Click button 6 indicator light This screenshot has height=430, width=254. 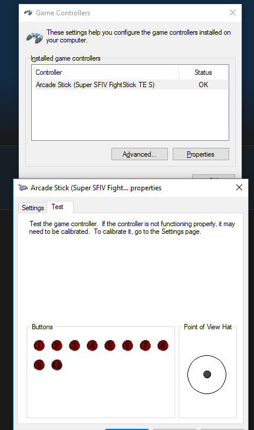[x=127, y=346]
